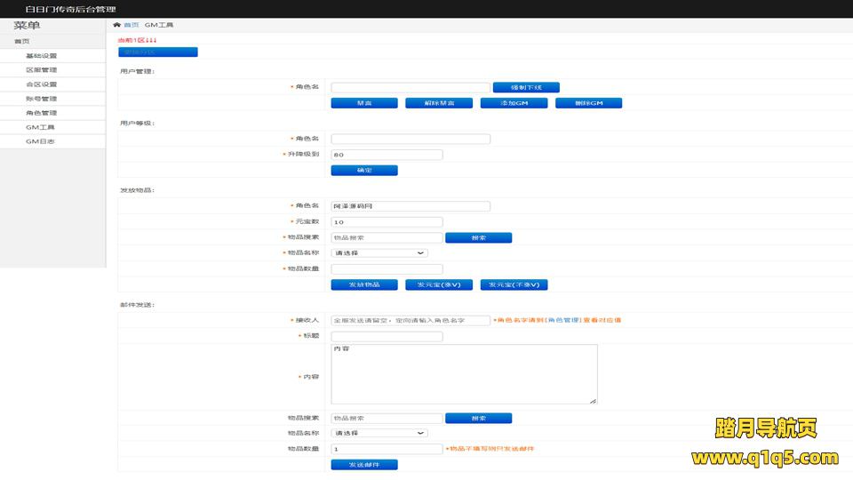Click 确定 under 用户等级 section
This screenshot has width=853, height=480.
coord(364,170)
